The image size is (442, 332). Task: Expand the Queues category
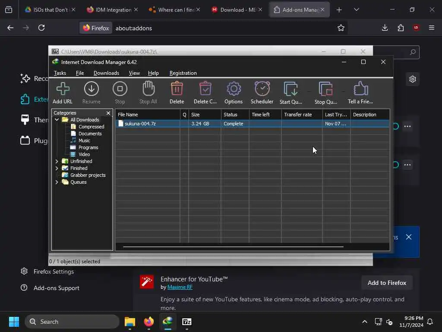pos(57,182)
